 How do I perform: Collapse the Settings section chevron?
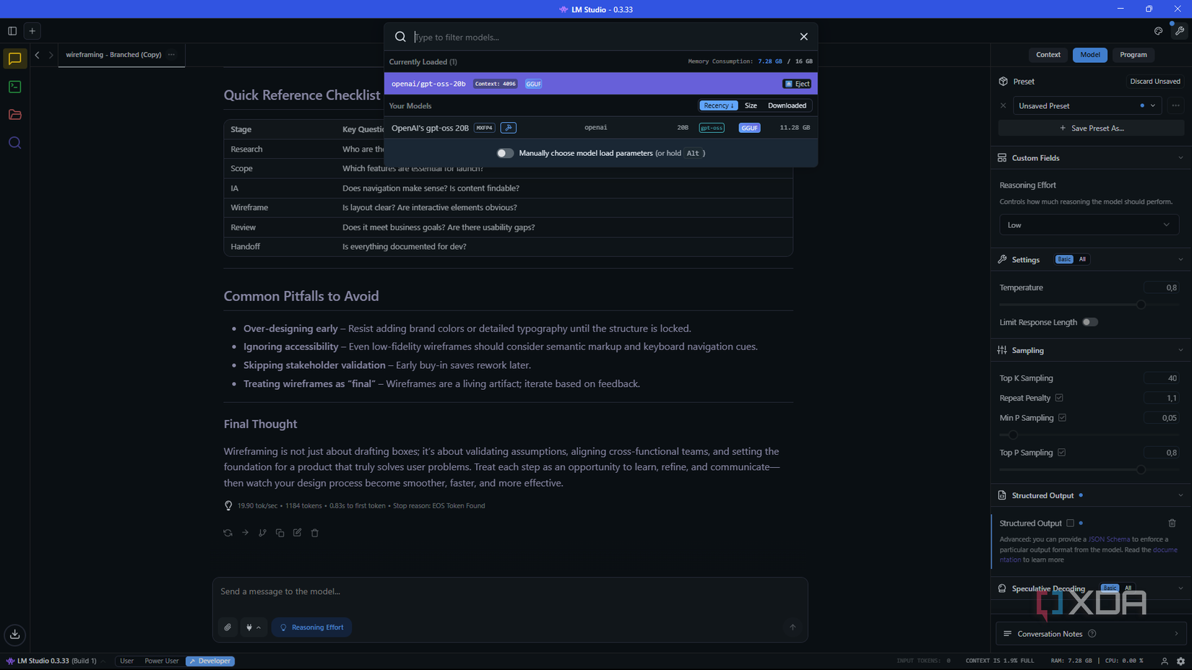coord(1180,260)
